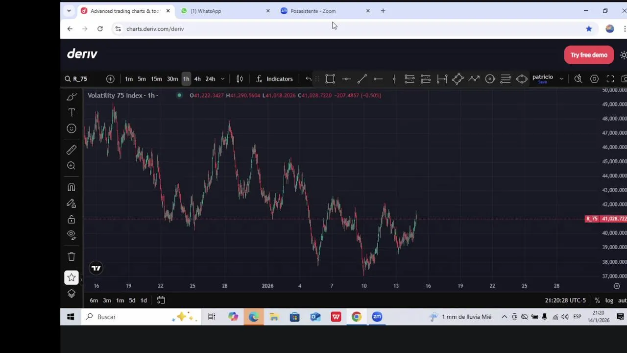
Task: Reload the charts.deriv.com page
Action: click(100, 29)
